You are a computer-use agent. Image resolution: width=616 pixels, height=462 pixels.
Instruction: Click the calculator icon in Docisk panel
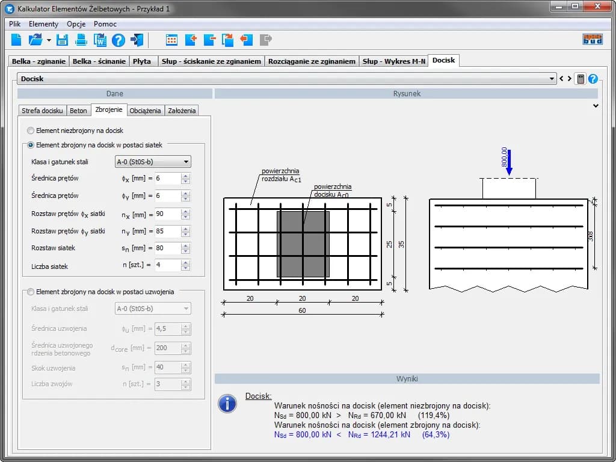[580, 79]
